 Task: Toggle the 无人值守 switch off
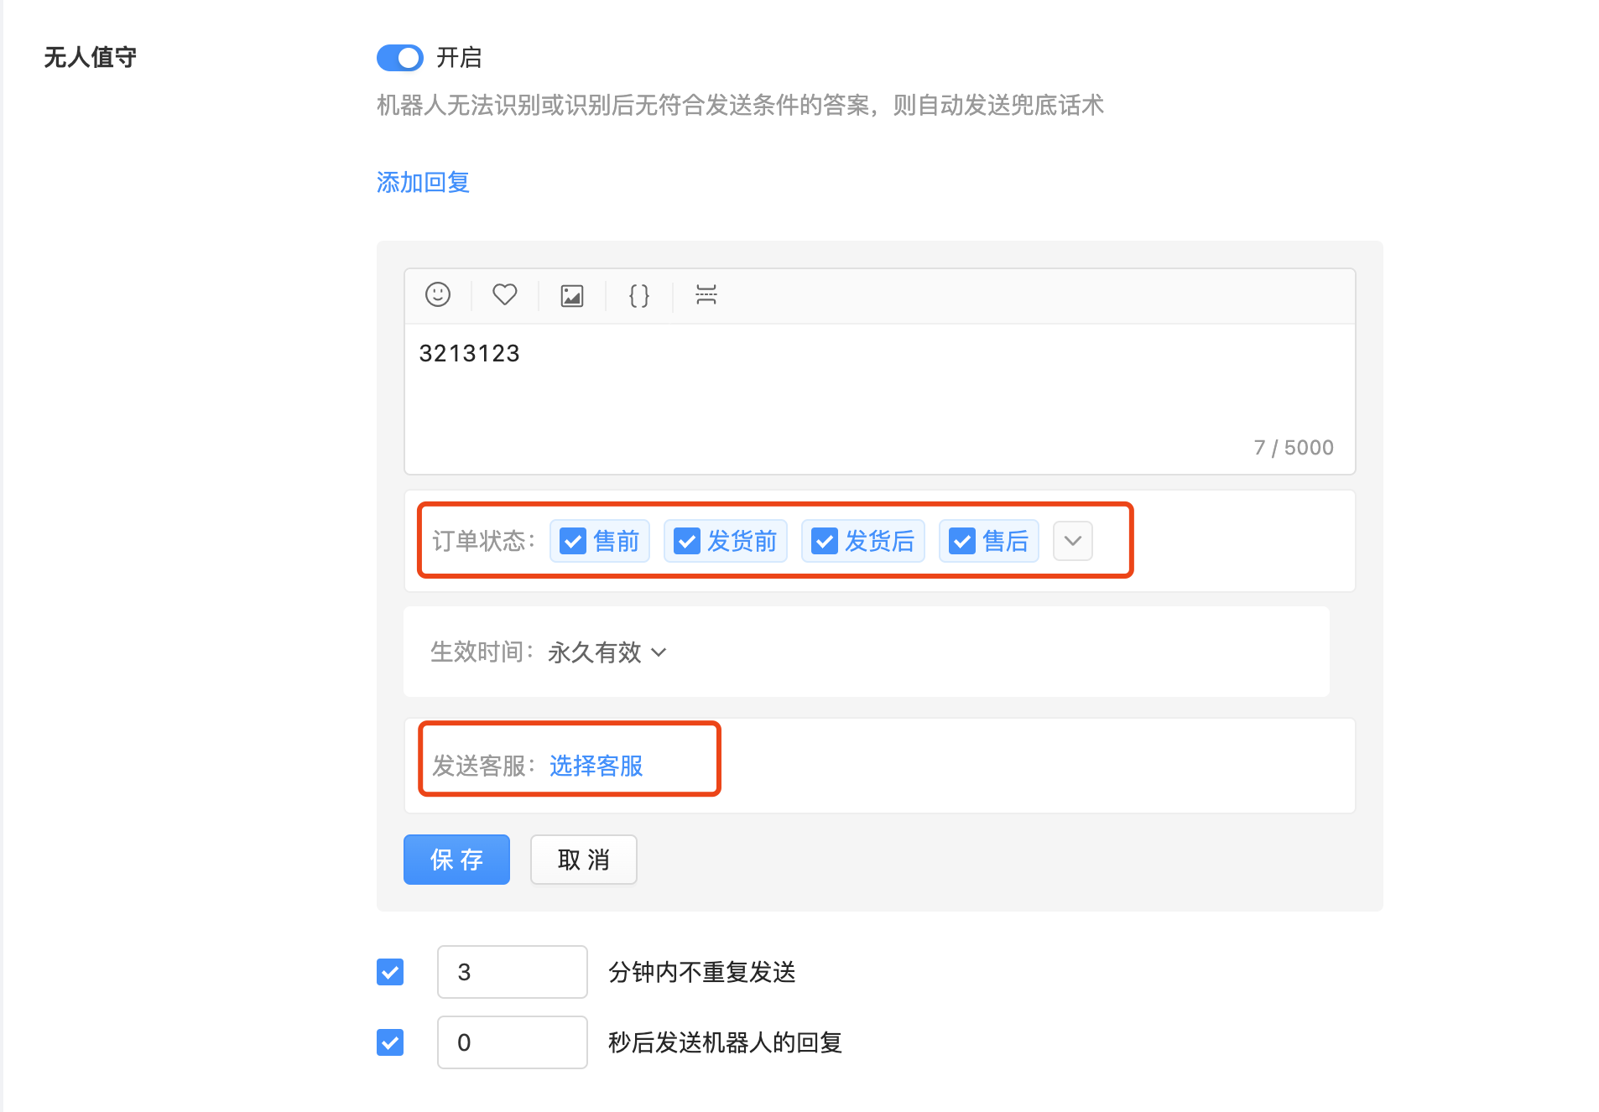click(399, 58)
